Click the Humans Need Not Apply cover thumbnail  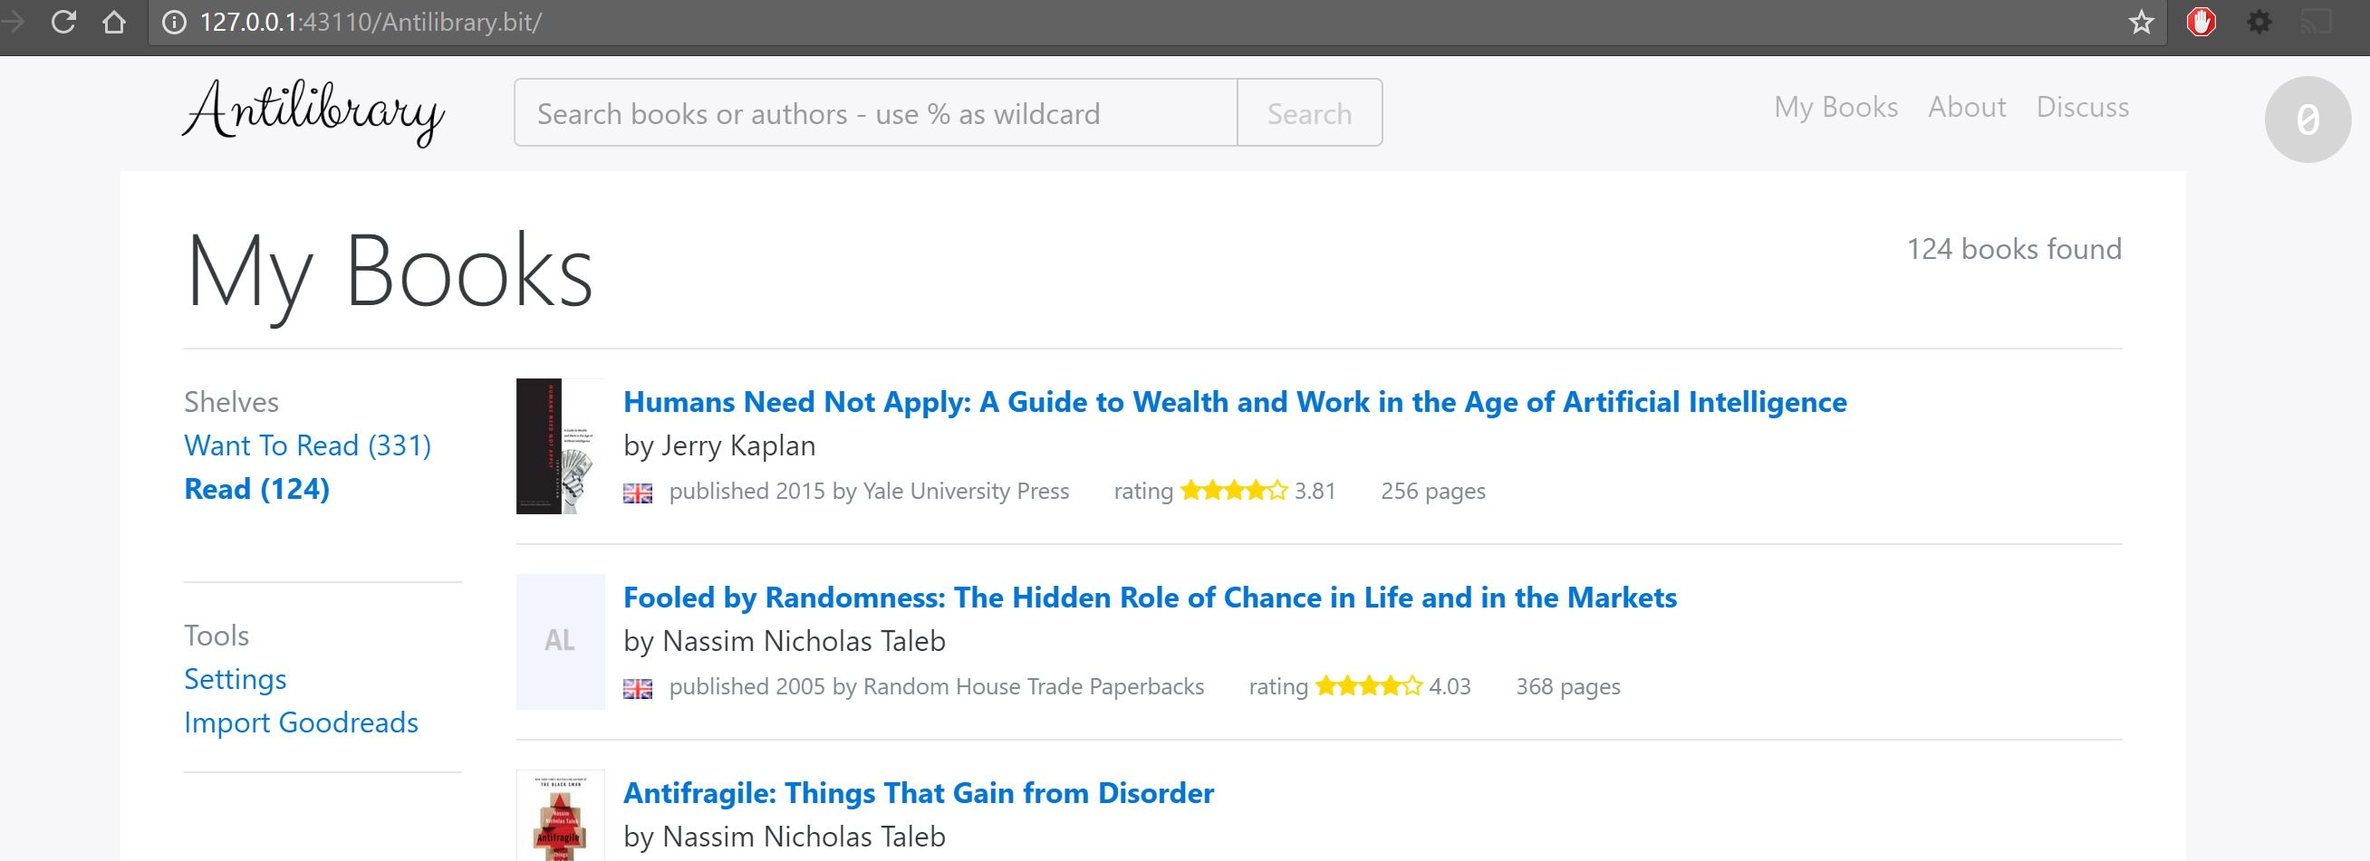click(x=559, y=446)
